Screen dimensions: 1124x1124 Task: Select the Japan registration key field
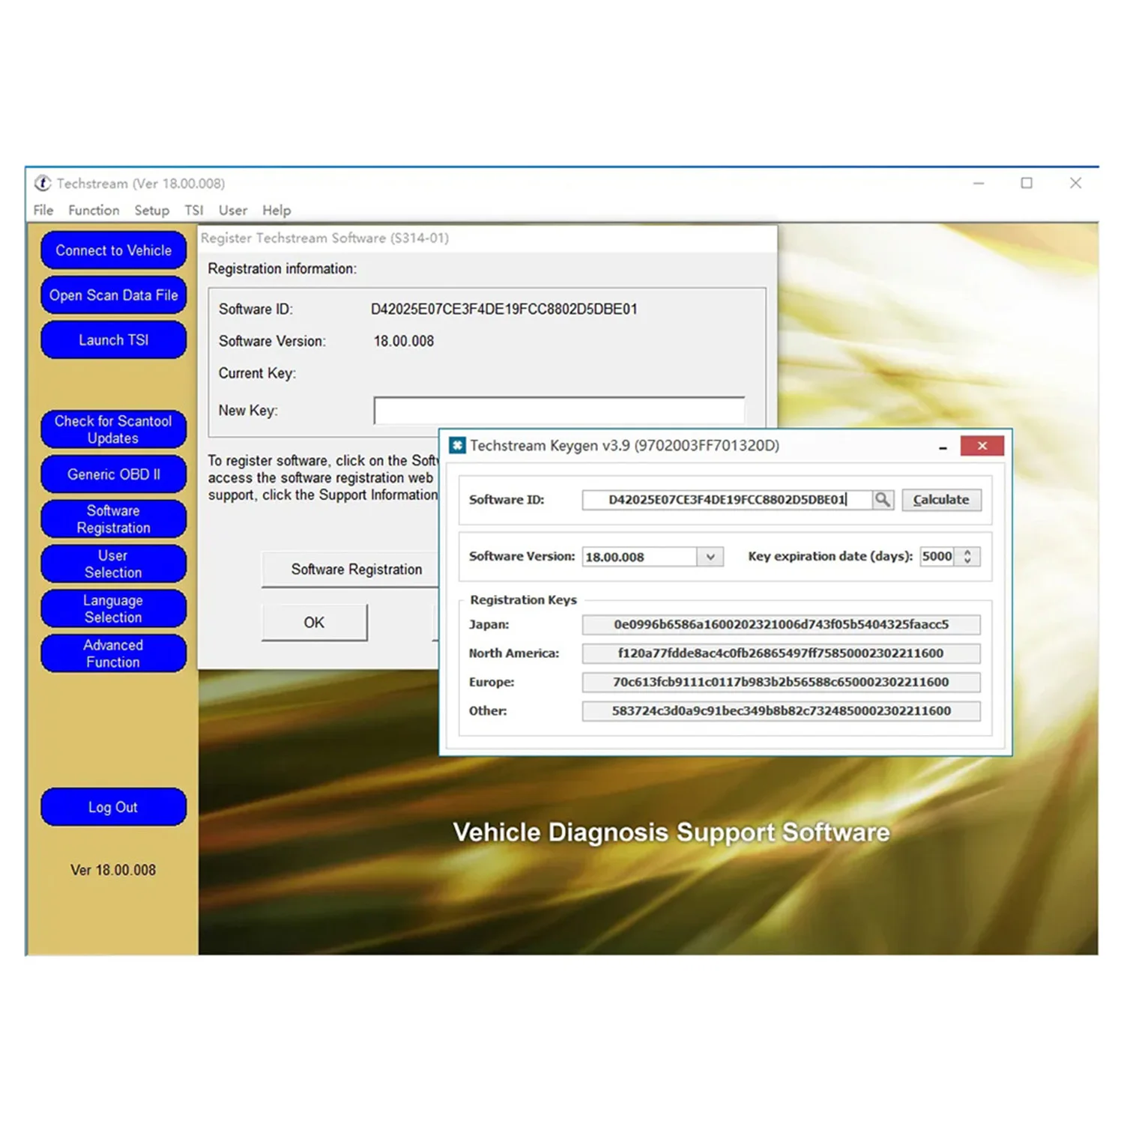pos(781,624)
